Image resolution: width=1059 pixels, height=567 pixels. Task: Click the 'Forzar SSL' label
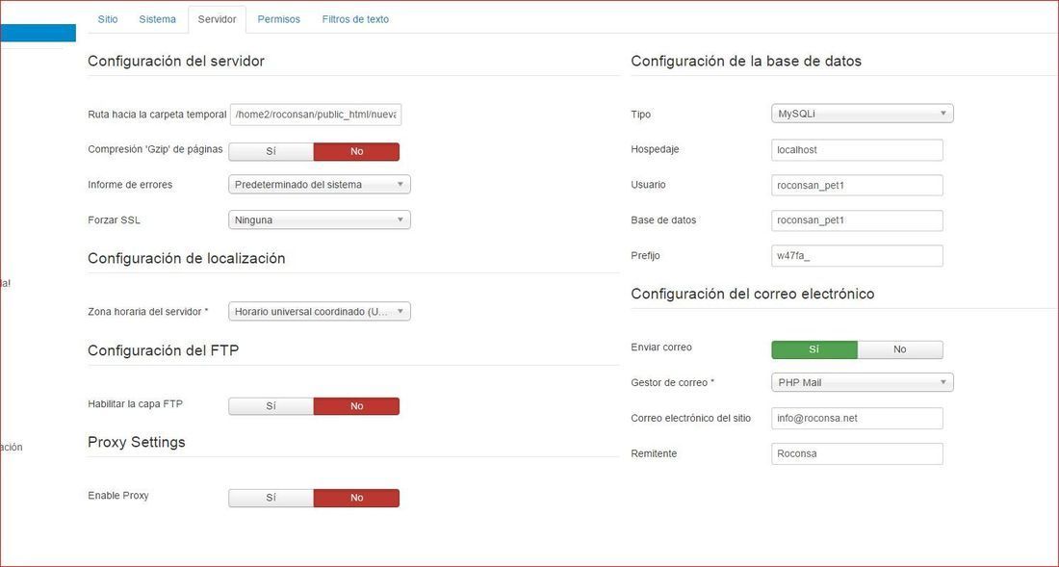(115, 220)
